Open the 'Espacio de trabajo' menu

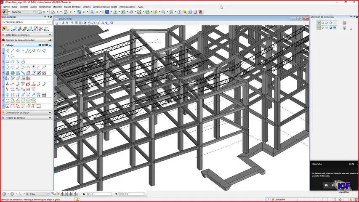[72, 7]
